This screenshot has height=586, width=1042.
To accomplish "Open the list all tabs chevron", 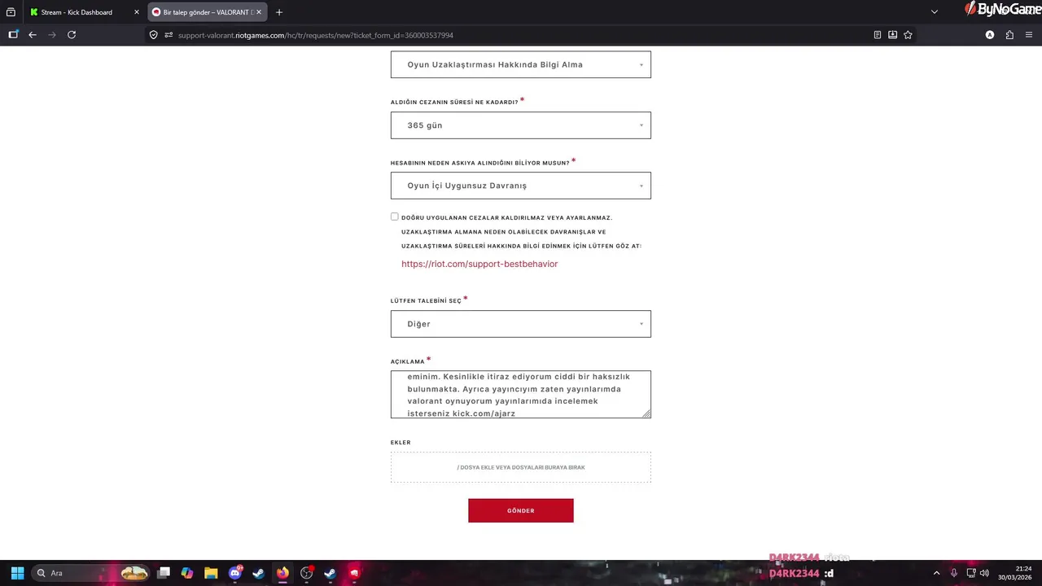I will click(935, 12).
